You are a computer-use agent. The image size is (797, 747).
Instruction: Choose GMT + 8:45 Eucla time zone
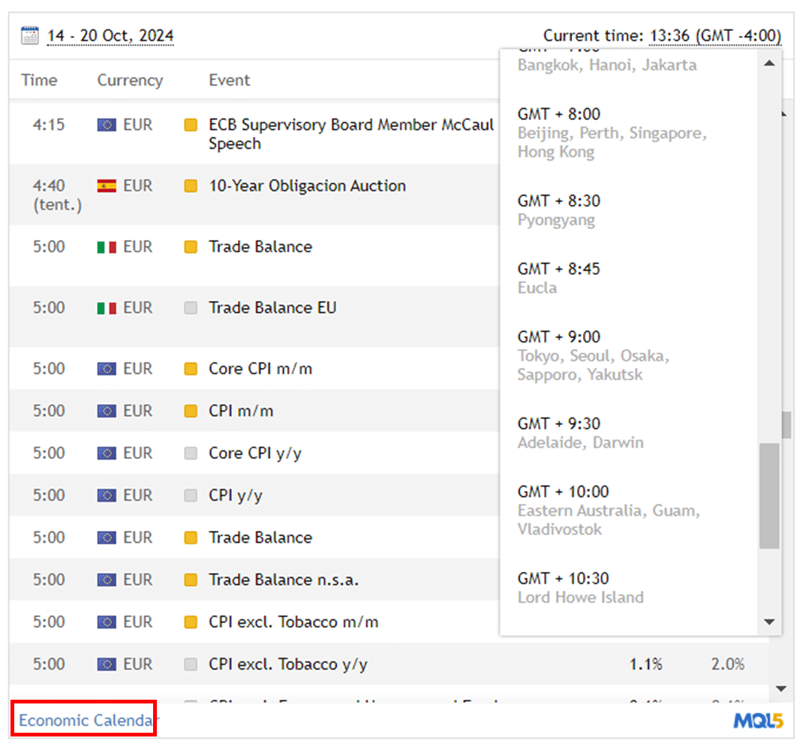click(x=559, y=279)
